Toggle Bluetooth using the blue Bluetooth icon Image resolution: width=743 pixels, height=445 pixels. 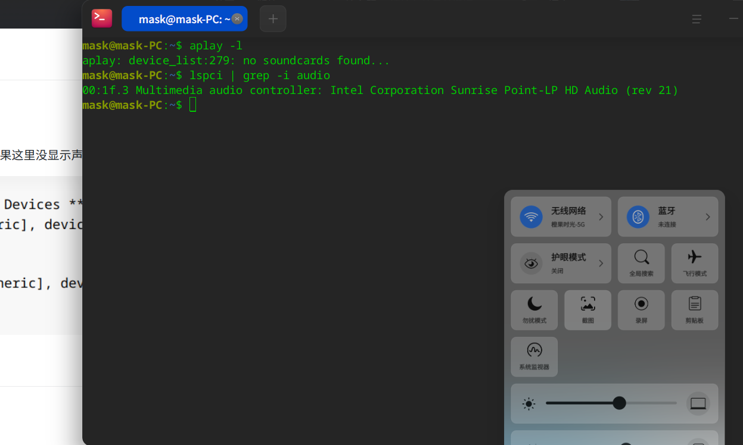[638, 217]
